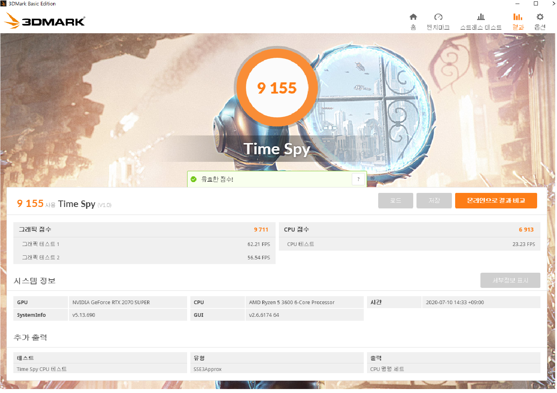The image size is (557, 393).
Task: Compare results online with orange button
Action: point(496,200)
